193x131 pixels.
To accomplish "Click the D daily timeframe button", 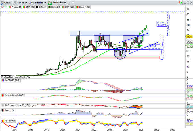I will point(14,3).
